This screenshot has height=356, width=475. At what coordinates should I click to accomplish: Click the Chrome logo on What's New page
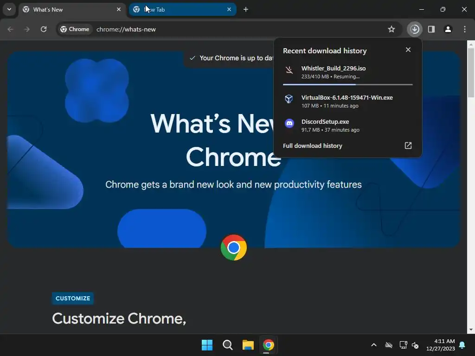point(234,248)
